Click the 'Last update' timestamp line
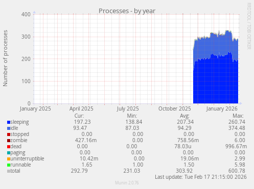 pos(201,177)
